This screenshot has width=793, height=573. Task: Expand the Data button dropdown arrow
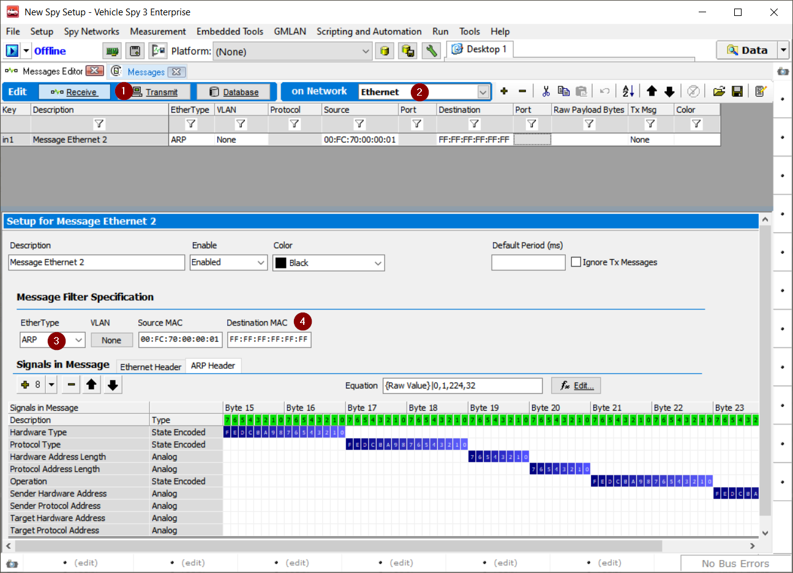click(783, 50)
